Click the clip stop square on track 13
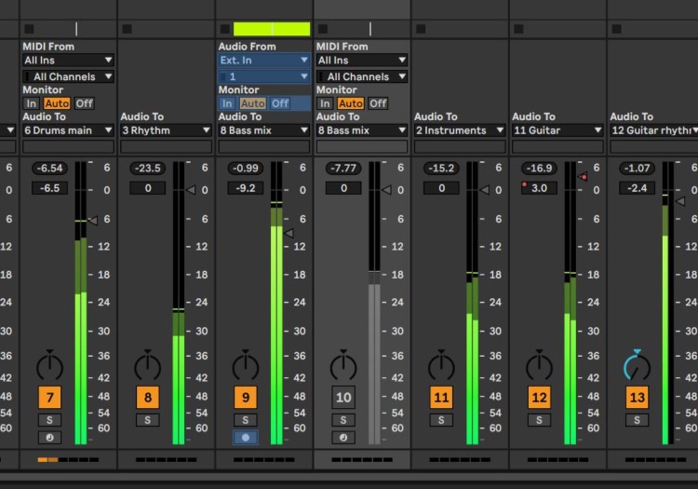 coord(616,29)
